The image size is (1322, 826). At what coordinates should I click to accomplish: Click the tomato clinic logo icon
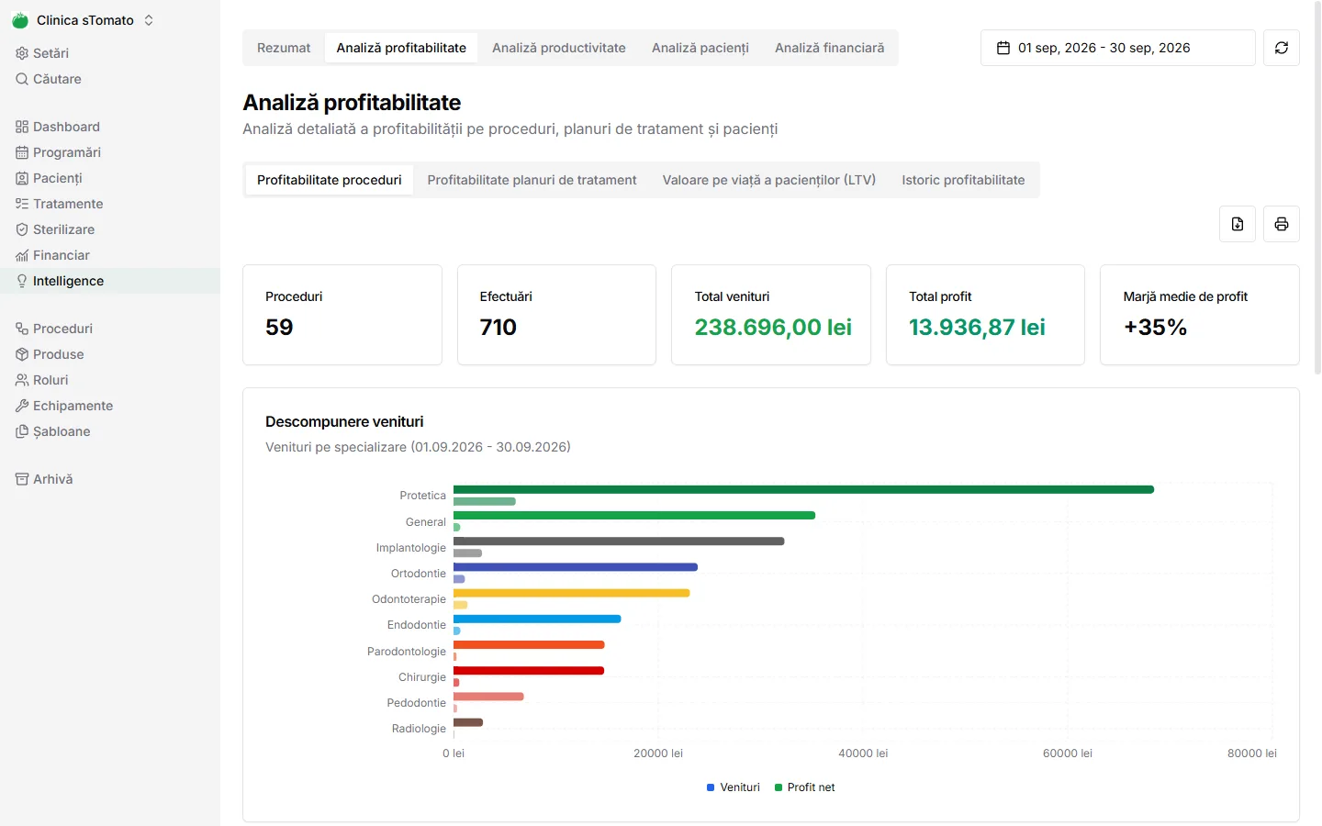point(20,20)
